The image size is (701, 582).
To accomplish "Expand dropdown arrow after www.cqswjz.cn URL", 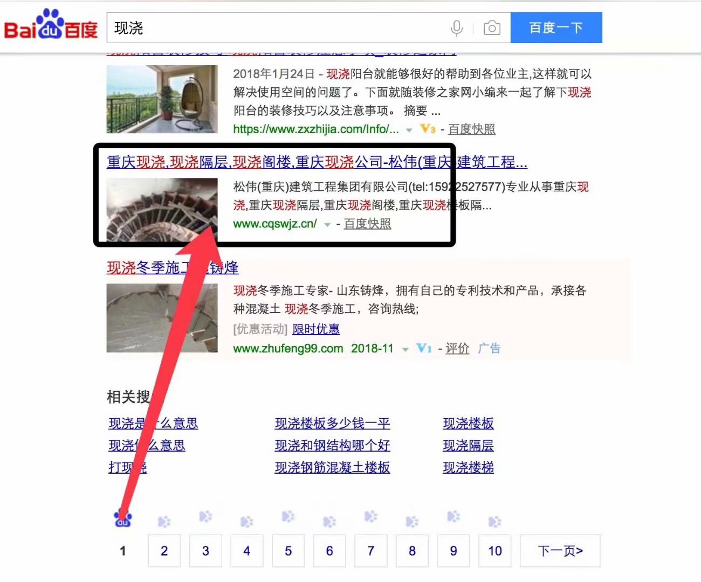I will [x=327, y=225].
